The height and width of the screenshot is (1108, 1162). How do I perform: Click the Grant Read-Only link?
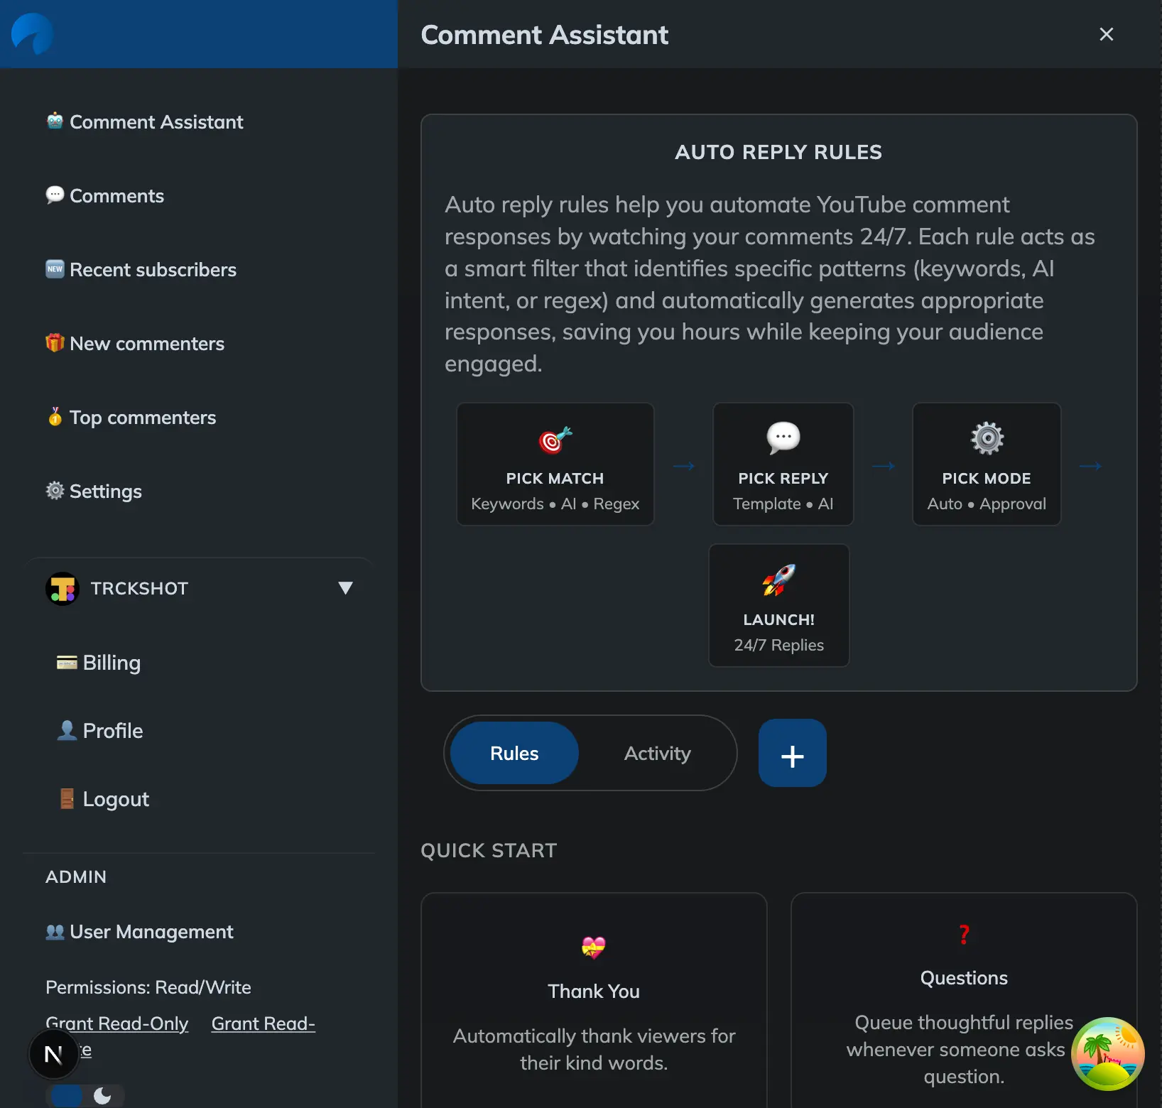[x=117, y=1023]
